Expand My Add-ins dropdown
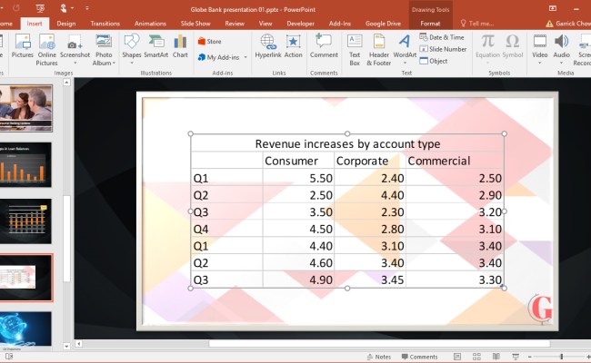591x363 pixels. [245, 57]
